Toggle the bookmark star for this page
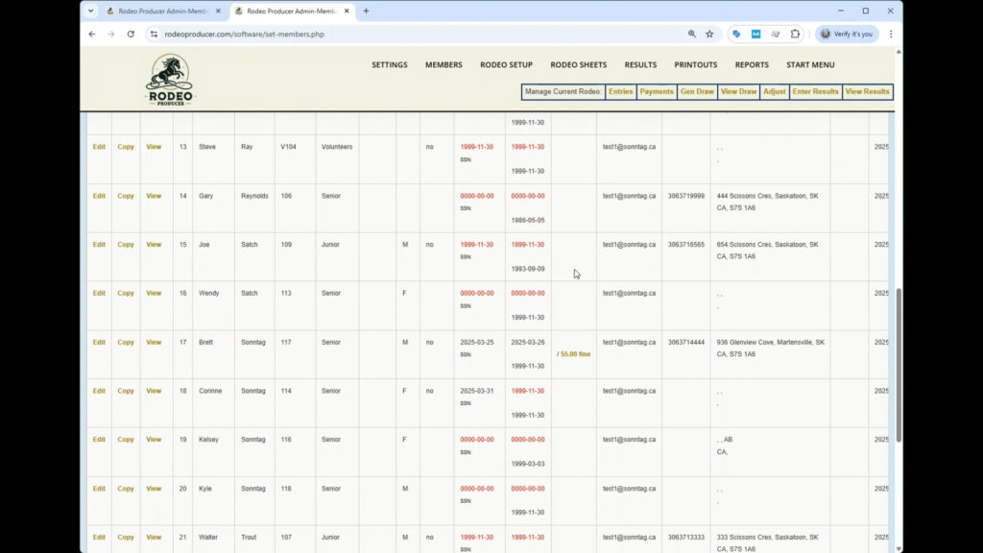The height and width of the screenshot is (553, 983). pos(709,34)
